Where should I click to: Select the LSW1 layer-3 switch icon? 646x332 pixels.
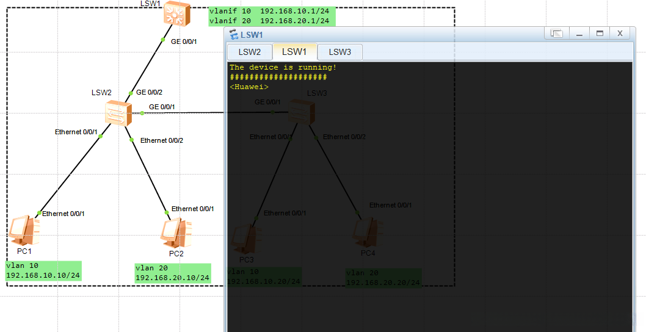176,14
